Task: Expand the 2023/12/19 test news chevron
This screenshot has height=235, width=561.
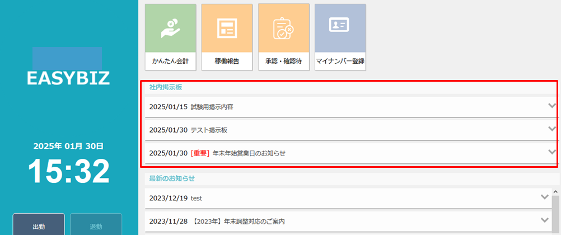Action: [544, 198]
